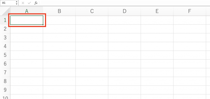Select row 8 header
Viewport: 210px width, 99px height.
tap(5, 81)
